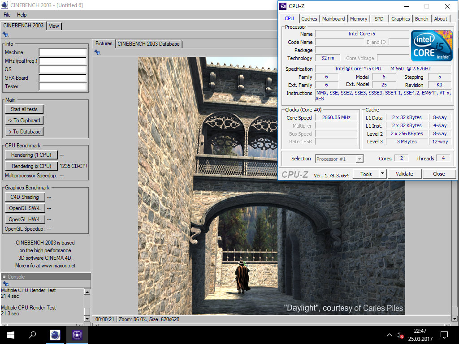This screenshot has height=344, width=459.
Task: Open the Help menu
Action: click(x=22, y=15)
